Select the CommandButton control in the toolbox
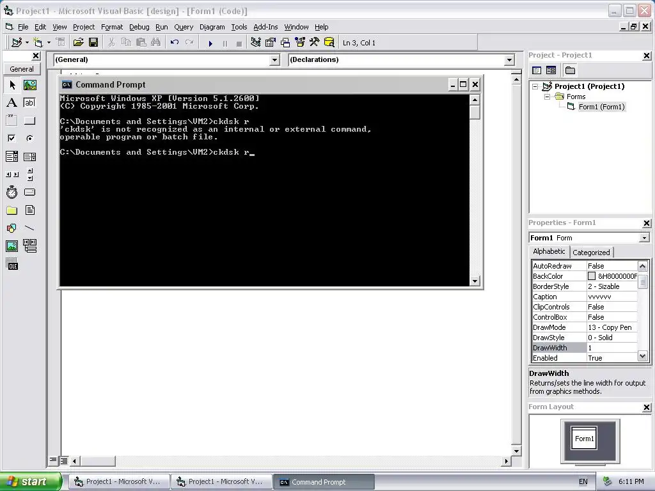655x491 pixels. point(29,121)
